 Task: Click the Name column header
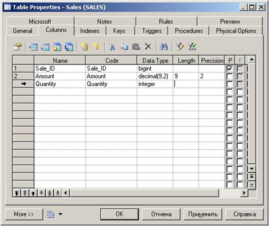point(60,61)
